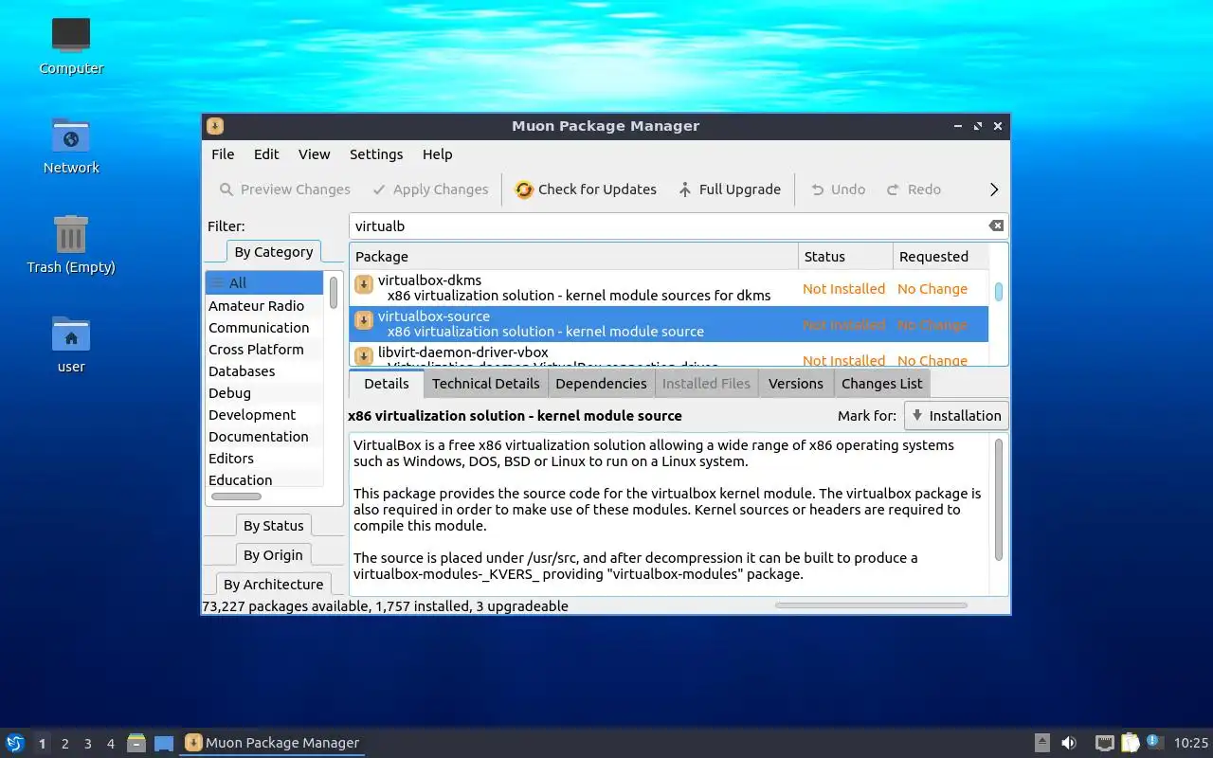Switch to the Changes List tab

pos(881,383)
